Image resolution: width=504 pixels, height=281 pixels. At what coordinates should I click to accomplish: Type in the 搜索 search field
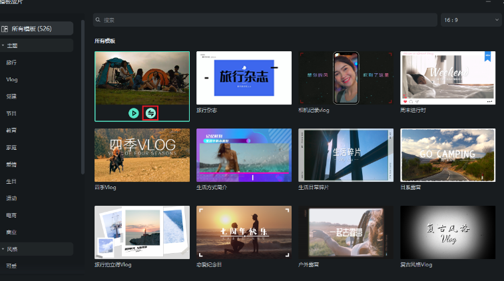point(266,21)
